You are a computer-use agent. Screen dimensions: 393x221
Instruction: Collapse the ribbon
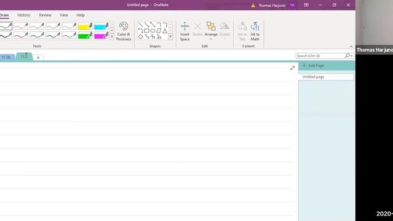pos(351,47)
